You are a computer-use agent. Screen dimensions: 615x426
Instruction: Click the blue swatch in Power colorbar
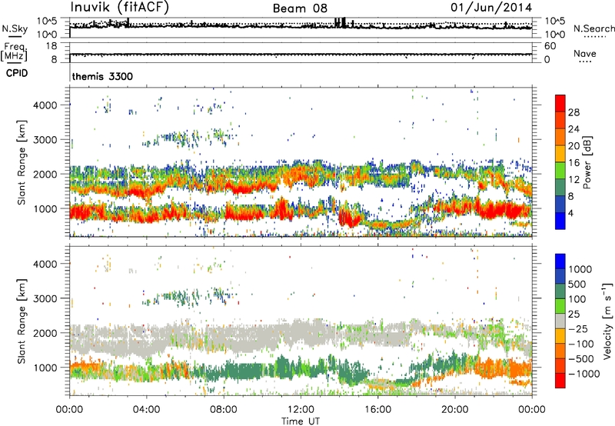coord(560,221)
